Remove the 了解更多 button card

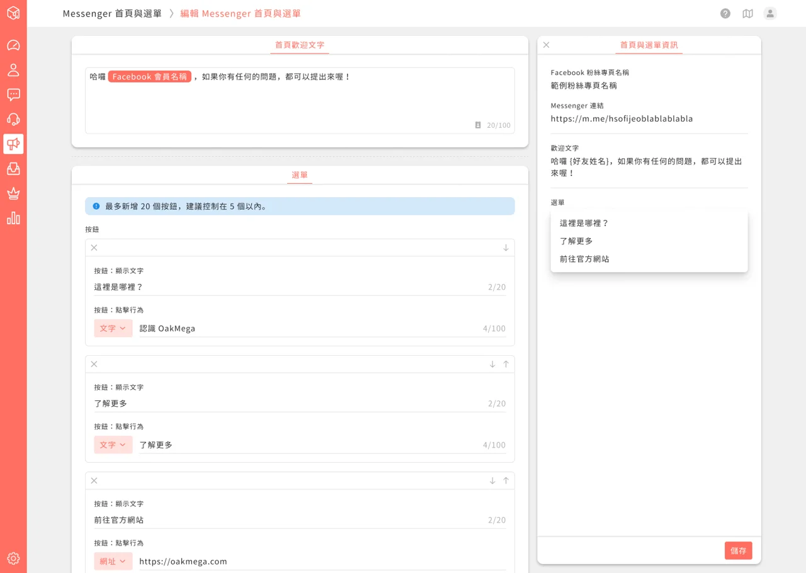pyautogui.click(x=94, y=364)
